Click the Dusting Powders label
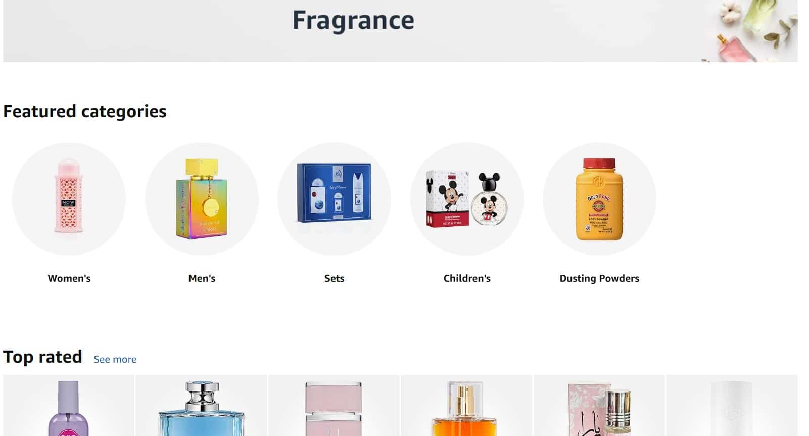This screenshot has width=809, height=436. [x=599, y=278]
